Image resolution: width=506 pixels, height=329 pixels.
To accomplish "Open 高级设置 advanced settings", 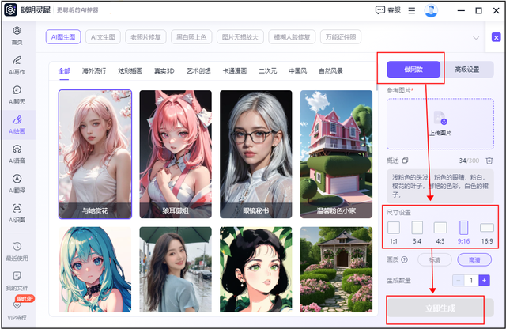I will tap(467, 69).
